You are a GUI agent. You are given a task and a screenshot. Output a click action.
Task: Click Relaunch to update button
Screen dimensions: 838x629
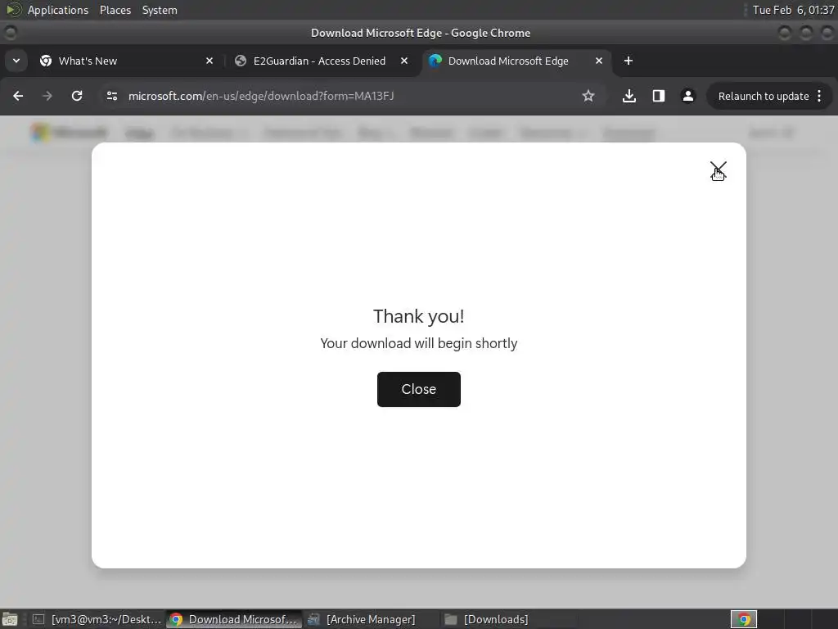[x=764, y=97]
